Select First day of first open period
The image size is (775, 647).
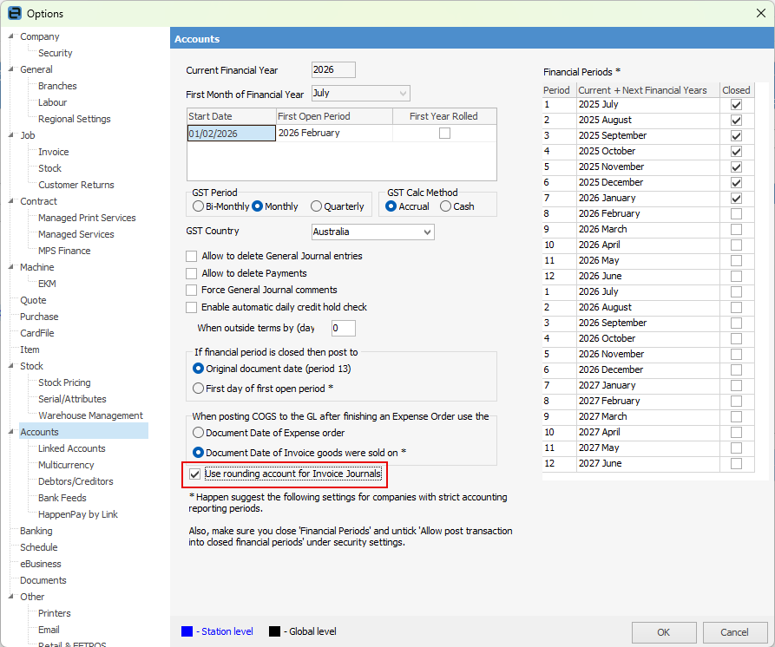198,389
